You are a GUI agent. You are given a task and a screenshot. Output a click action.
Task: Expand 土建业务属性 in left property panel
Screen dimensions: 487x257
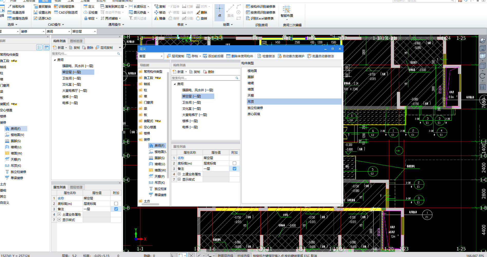click(59, 214)
